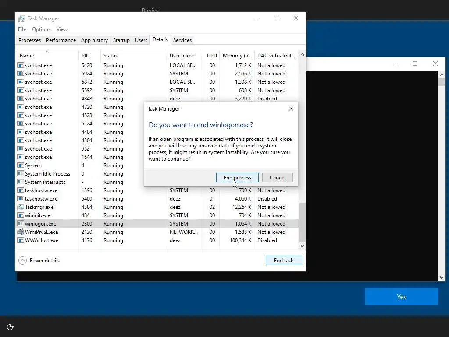Confirm End process for winlogon.exe
The height and width of the screenshot is (337, 449).
tap(237, 177)
